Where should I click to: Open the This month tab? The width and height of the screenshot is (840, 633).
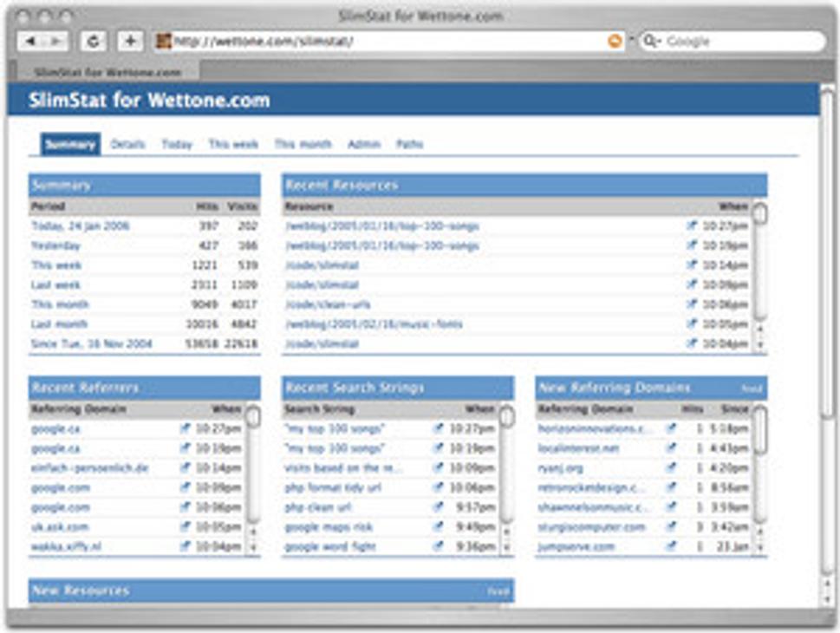303,144
